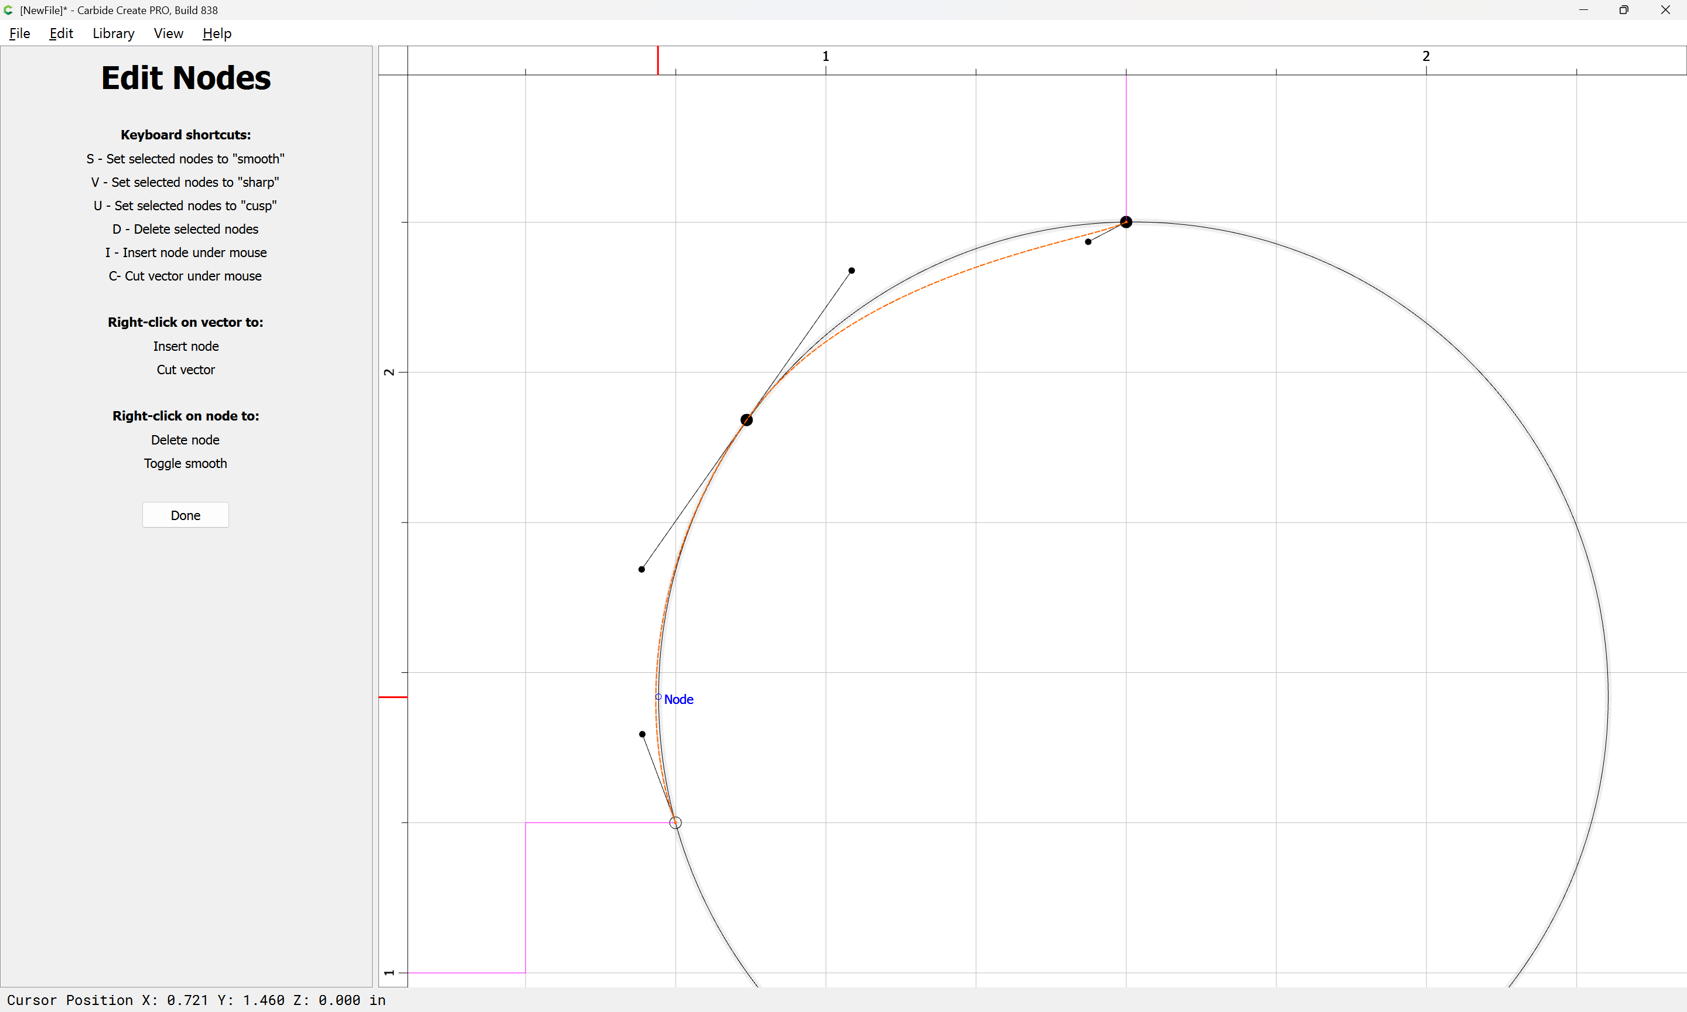Click the Done button
Viewport: 1687px width, 1012px height.
[x=186, y=515]
